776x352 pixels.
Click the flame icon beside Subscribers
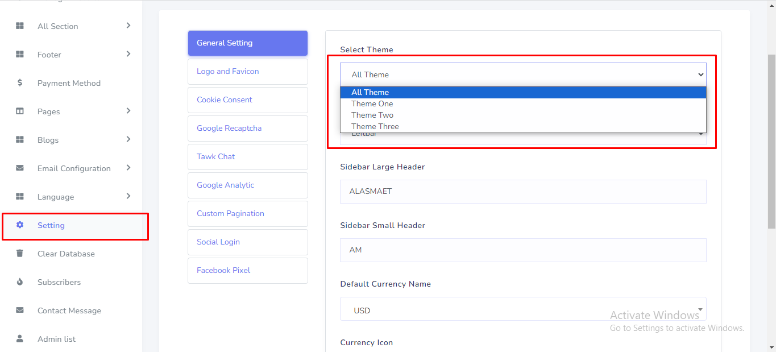(20, 282)
